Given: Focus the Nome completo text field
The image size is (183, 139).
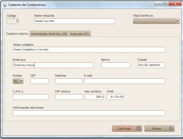Looking at the screenshot, I should pyautogui.click(x=89, y=49).
